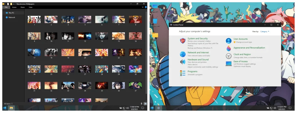
Task: Click the blue Help question mark icon
Action: [x=146, y=7]
